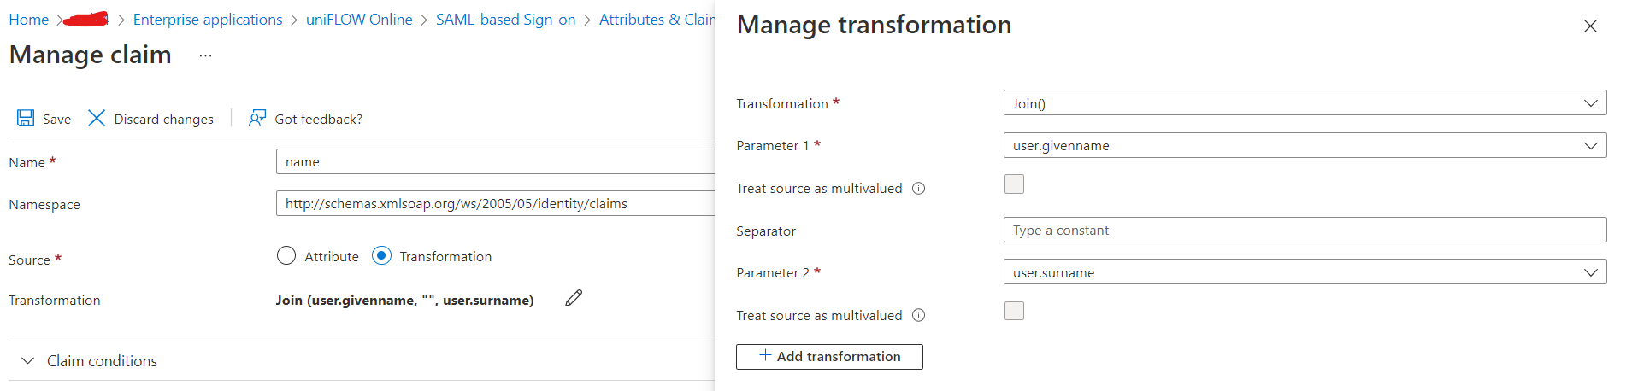
Task: Edit transformation using the pencil icon
Action: pyautogui.click(x=574, y=298)
